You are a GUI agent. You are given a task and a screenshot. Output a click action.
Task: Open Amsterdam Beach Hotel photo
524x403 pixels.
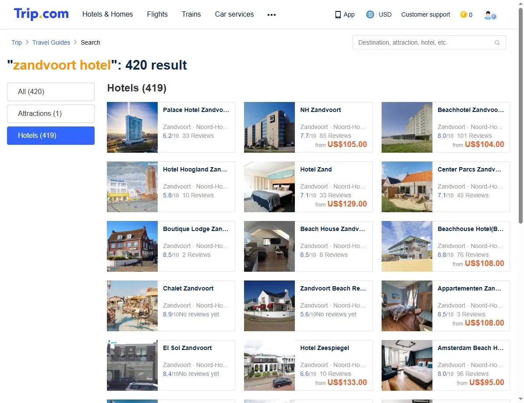(407, 365)
